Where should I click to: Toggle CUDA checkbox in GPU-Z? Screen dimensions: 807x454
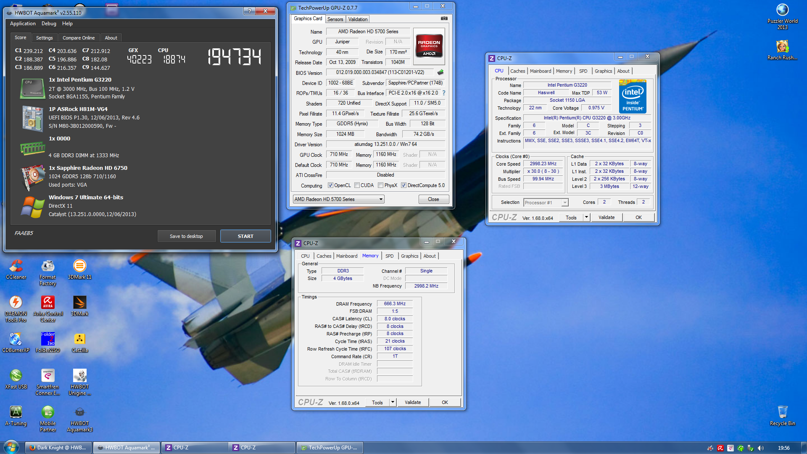(x=357, y=185)
